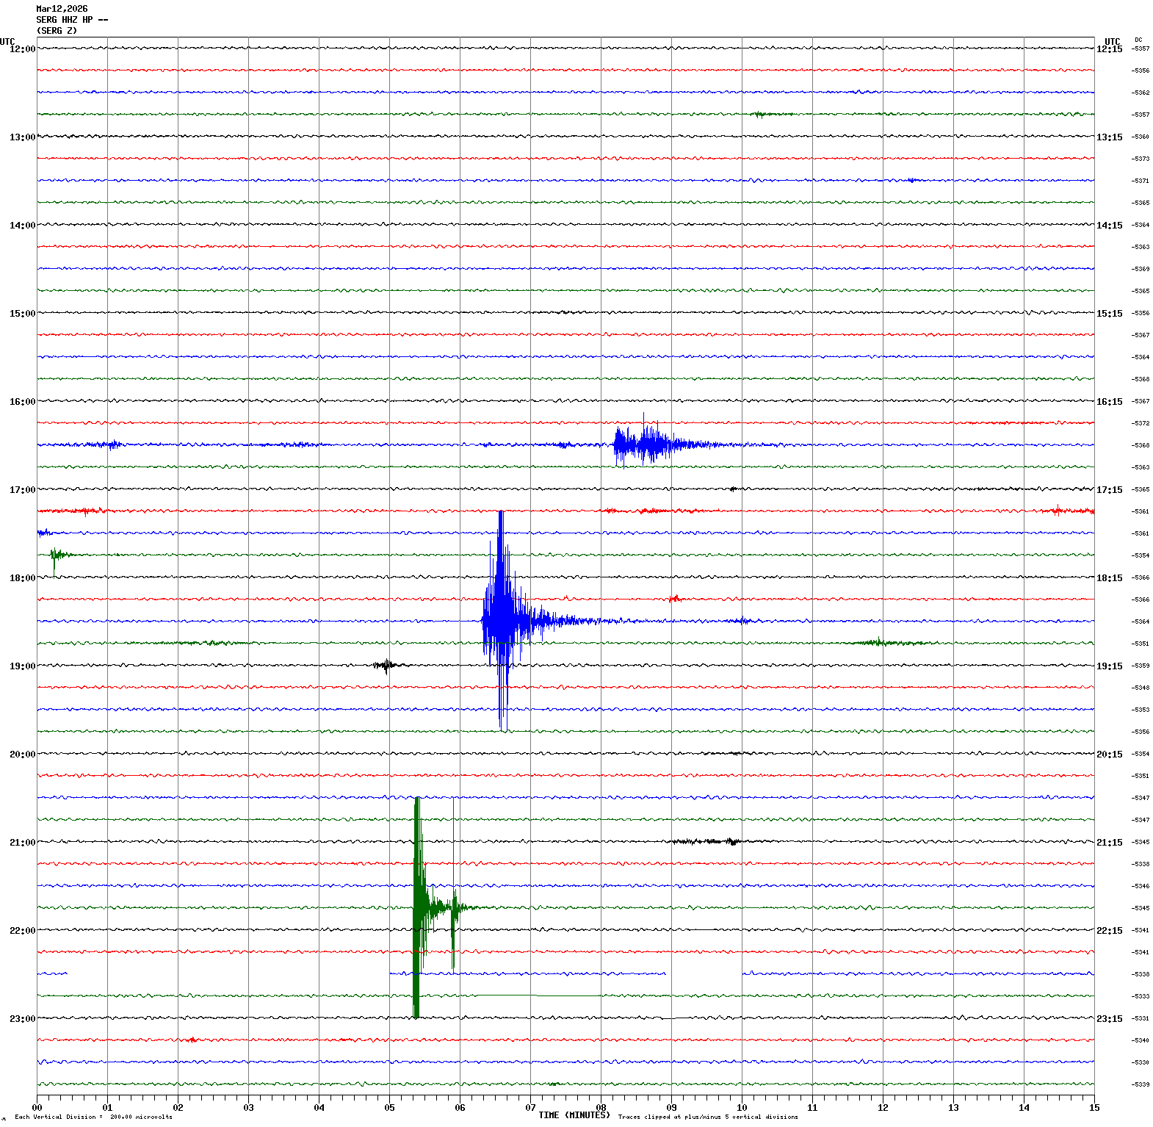Click the DC column header top right
This screenshot has width=1153, height=1127.
(x=1138, y=40)
